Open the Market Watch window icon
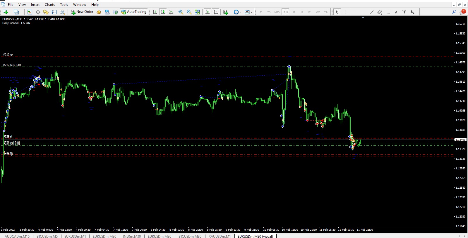The image size is (468, 238). click(29, 12)
